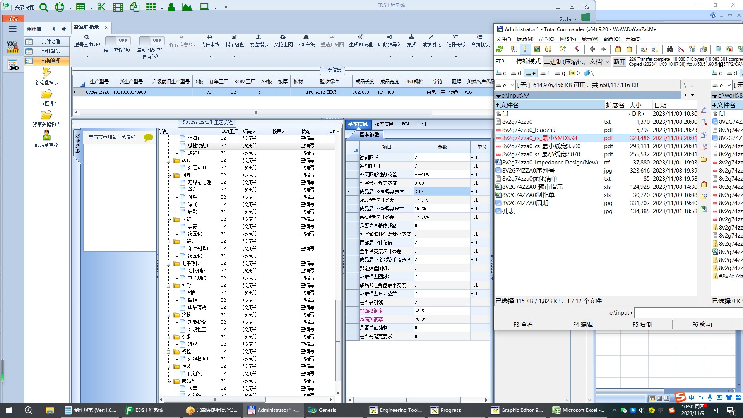
Task: Click the magnifier search icon in title bar
Action: pos(44,7)
